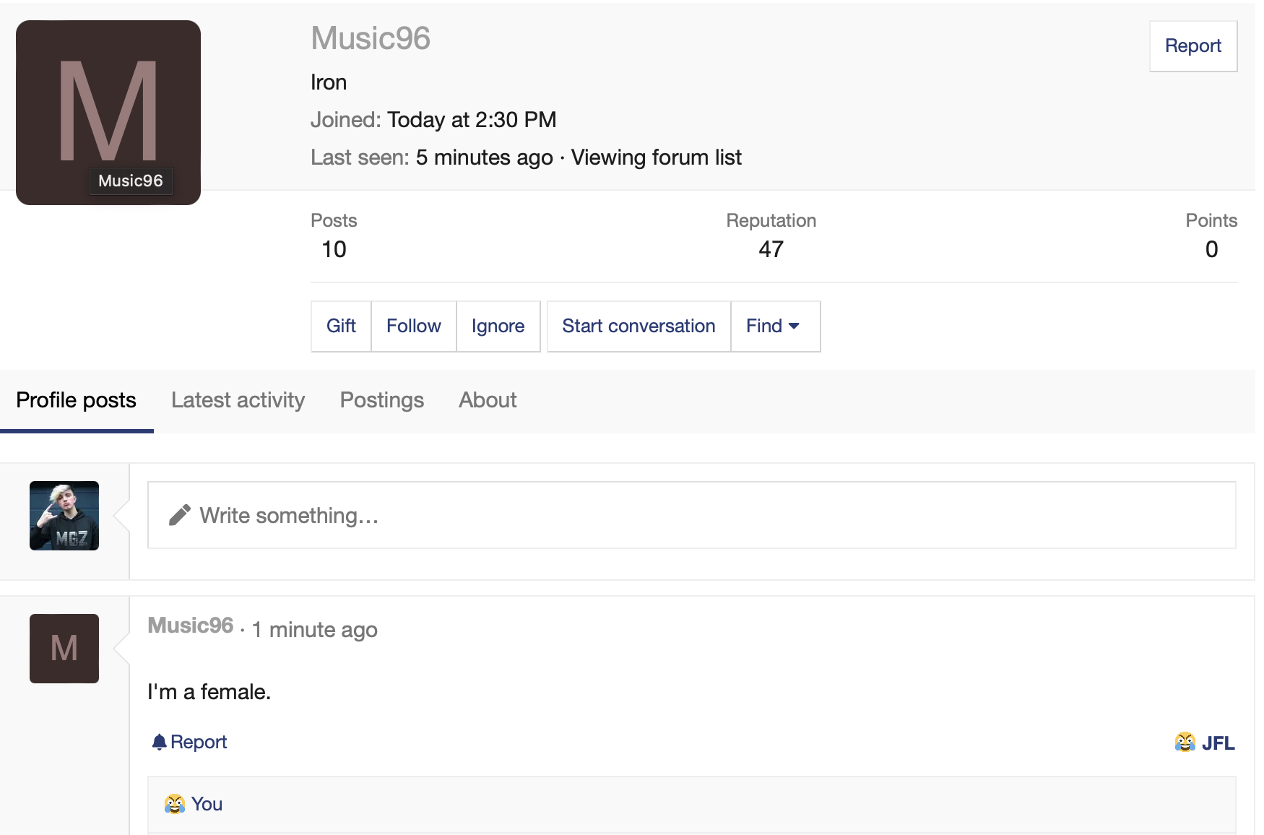
Task: Report the I'm a female post
Action: [199, 742]
